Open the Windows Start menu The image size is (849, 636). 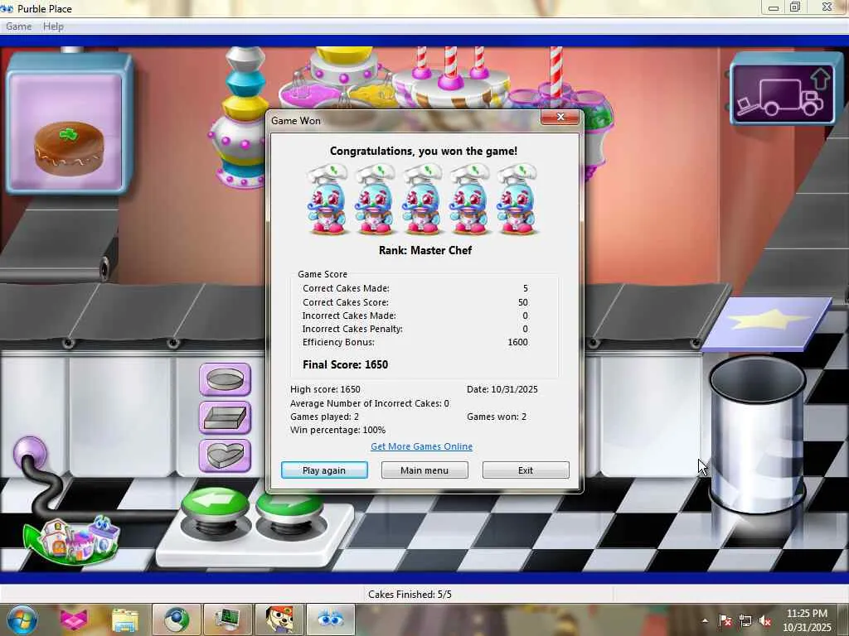point(22,619)
